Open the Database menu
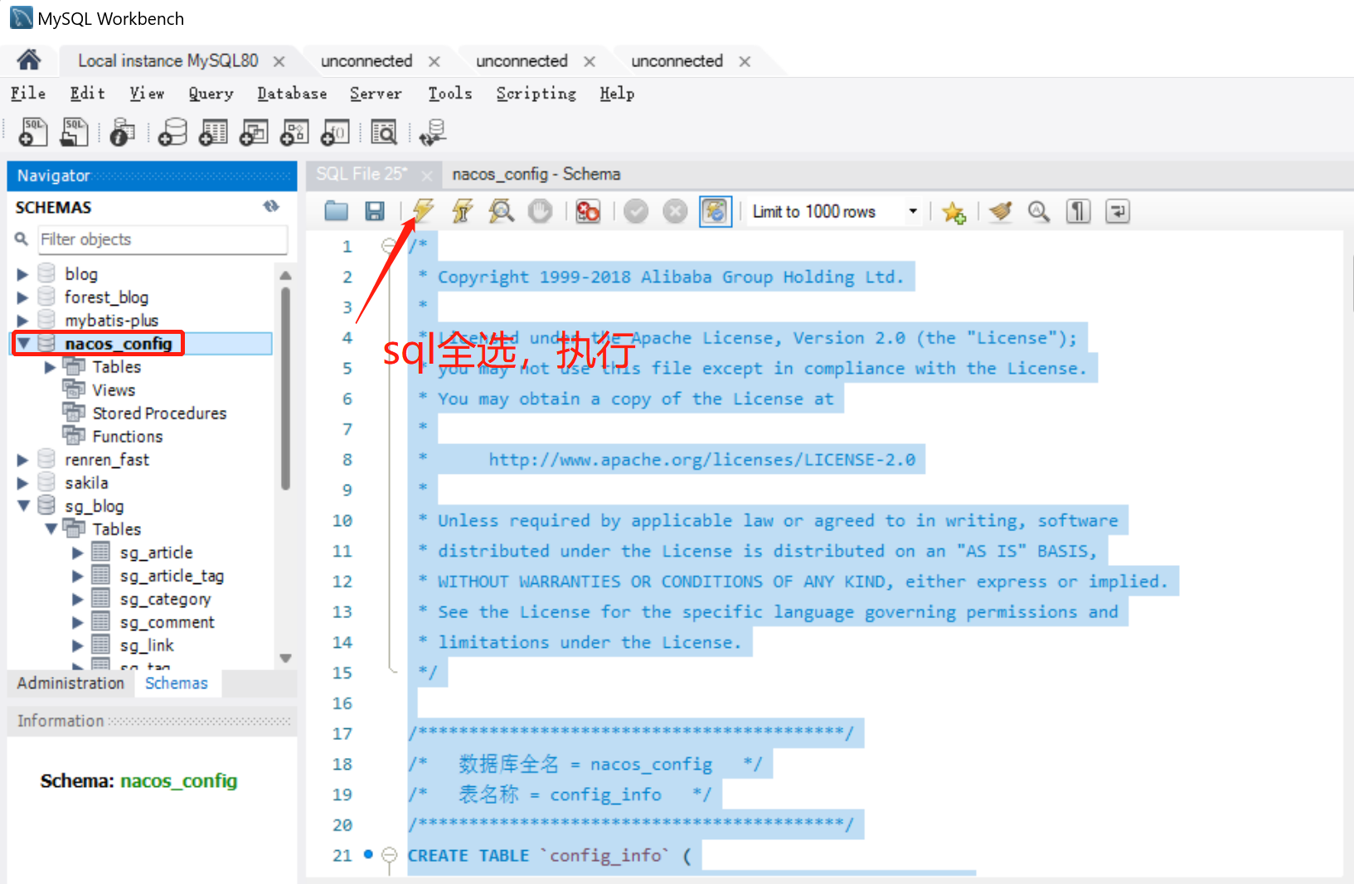The width and height of the screenshot is (1354, 884). click(x=291, y=94)
